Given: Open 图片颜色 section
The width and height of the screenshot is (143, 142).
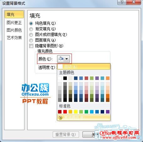Looking at the screenshot, I should [x=14, y=30].
